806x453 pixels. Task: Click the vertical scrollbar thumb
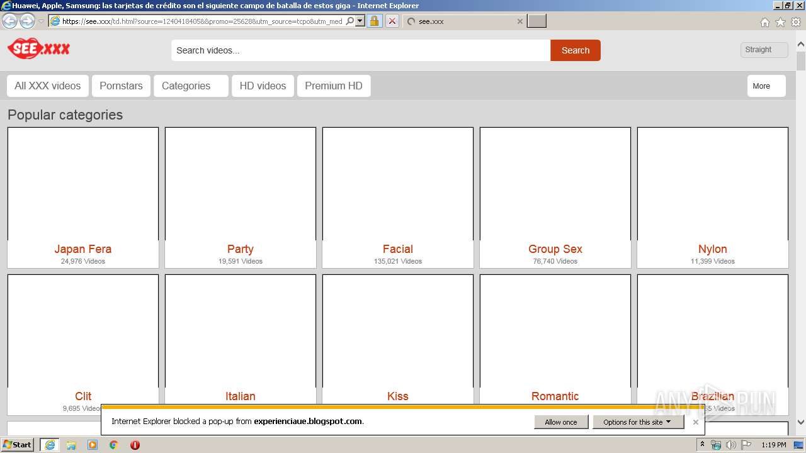click(x=801, y=61)
